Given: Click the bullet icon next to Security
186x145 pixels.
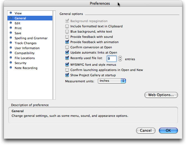Looking at the screenshot, I should [x=11, y=63].
